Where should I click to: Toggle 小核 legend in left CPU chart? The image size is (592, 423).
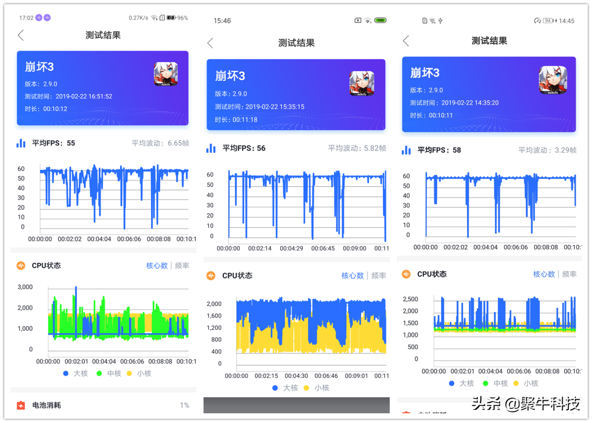click(x=139, y=374)
